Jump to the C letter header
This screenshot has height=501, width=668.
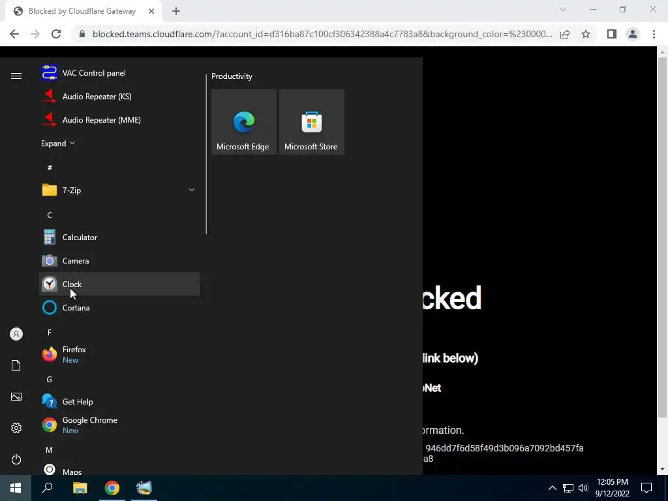point(50,215)
